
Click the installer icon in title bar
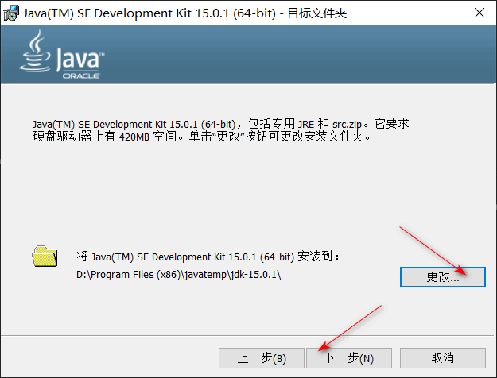(11, 13)
